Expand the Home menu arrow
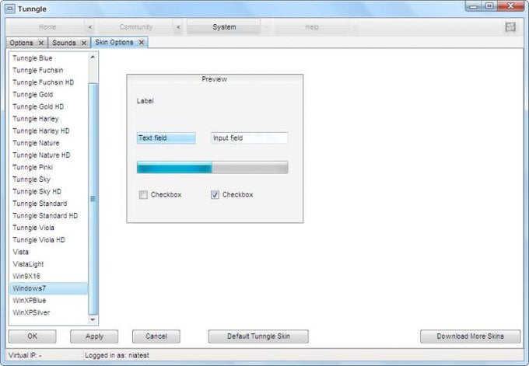This screenshot has width=529, height=366. point(90,27)
